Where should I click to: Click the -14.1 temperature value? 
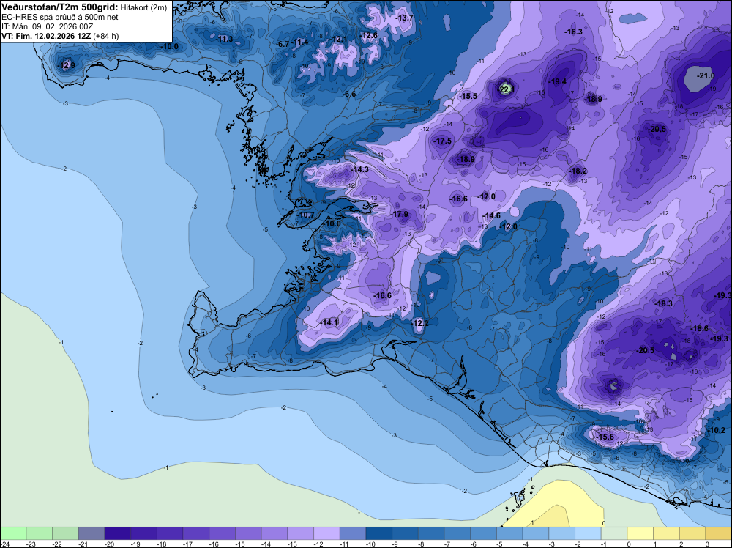click(x=329, y=322)
